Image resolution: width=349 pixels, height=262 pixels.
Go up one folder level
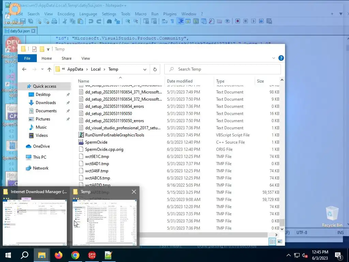pos(49,69)
